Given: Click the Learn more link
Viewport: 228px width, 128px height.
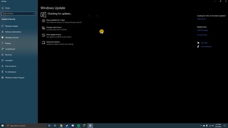Looking at the screenshot, I should (201, 19).
